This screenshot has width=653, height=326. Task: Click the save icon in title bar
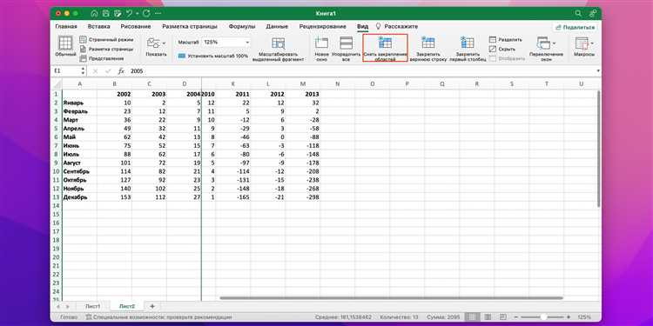(105, 13)
